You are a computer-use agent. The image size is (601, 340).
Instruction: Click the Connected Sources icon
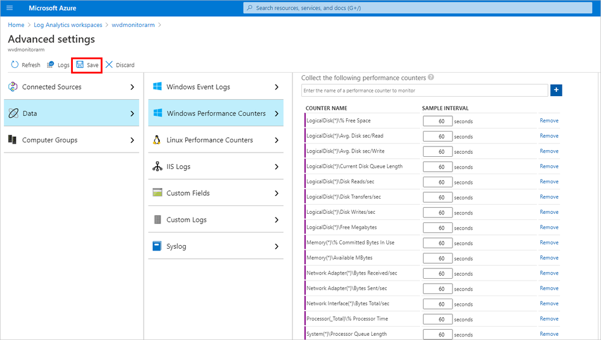click(13, 87)
